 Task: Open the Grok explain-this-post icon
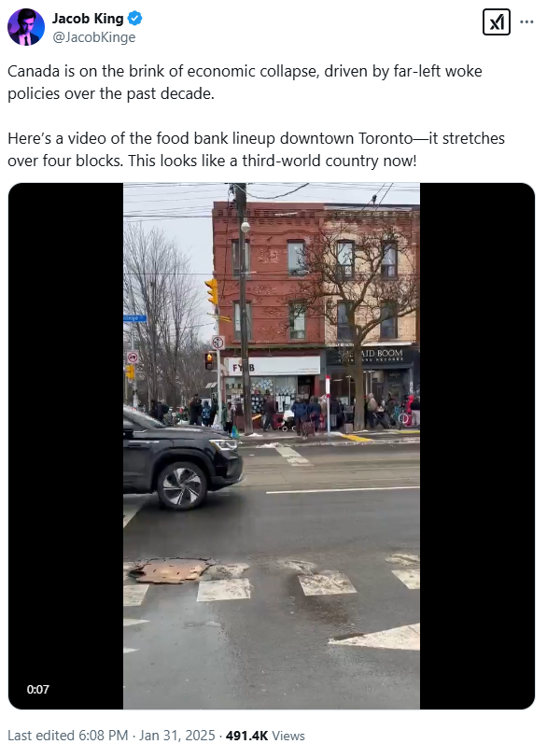pos(497,21)
